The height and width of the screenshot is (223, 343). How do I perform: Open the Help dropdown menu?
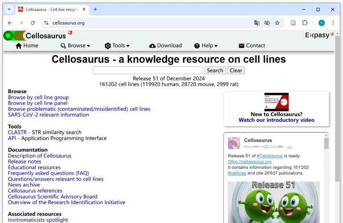pyautogui.click(x=206, y=45)
